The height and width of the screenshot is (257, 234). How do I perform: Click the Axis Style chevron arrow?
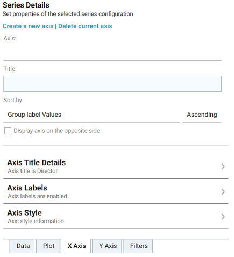tap(223, 217)
